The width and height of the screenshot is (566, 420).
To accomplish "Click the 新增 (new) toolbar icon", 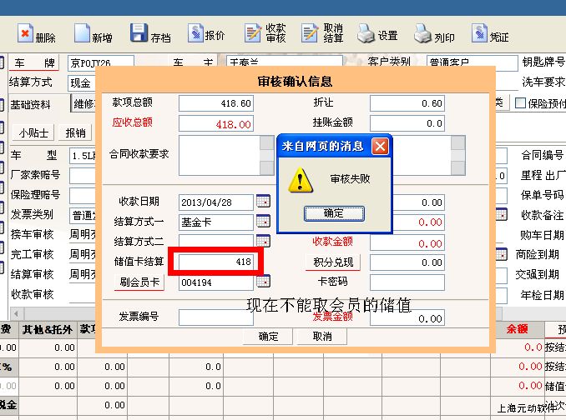I will coord(82,35).
